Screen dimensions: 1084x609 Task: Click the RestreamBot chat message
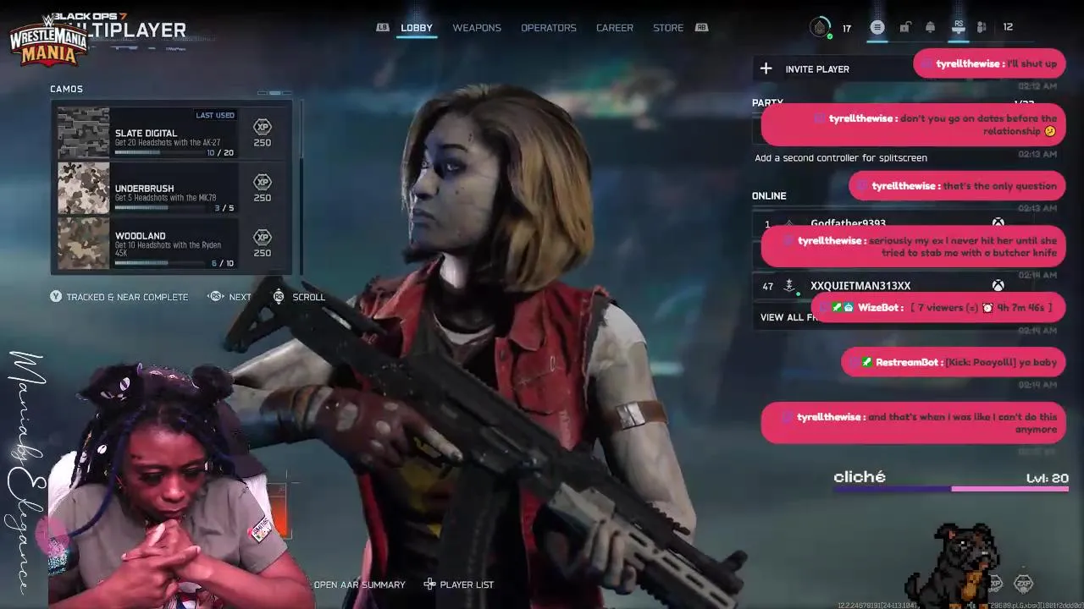pyautogui.click(x=953, y=362)
